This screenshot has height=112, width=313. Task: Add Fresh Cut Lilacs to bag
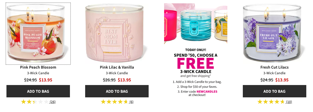(x=275, y=91)
